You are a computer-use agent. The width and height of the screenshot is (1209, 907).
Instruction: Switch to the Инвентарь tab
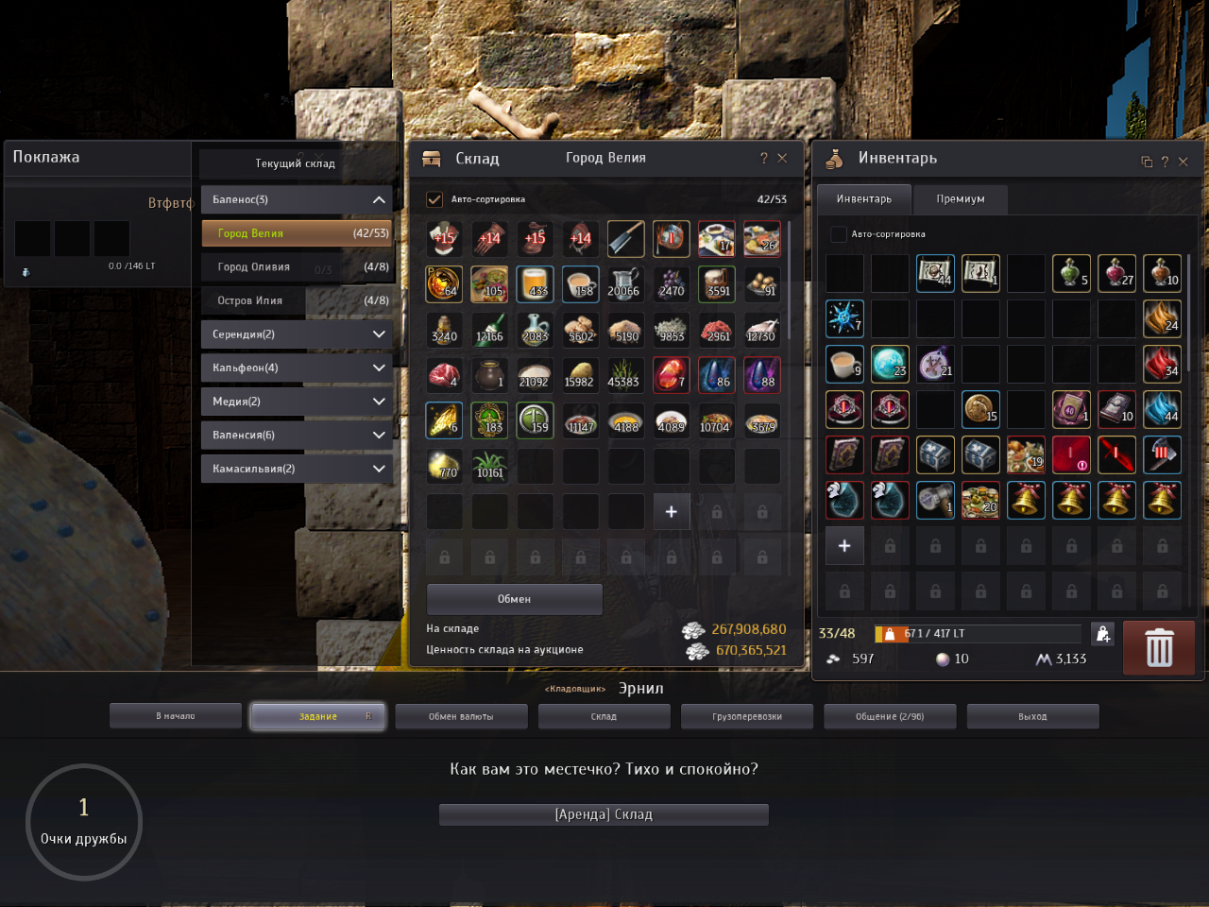[863, 199]
